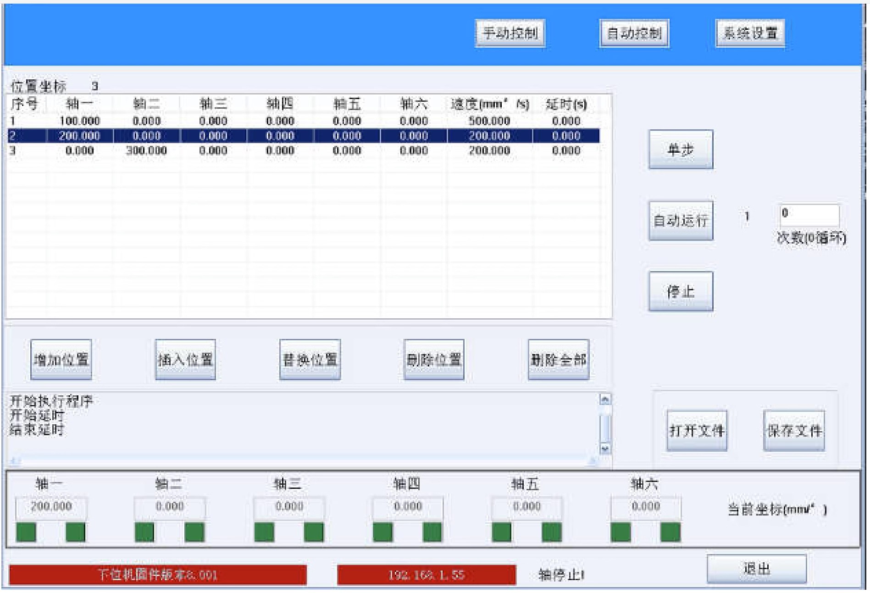
Task: Click right green indicator under 轴二
Action: coord(194,532)
